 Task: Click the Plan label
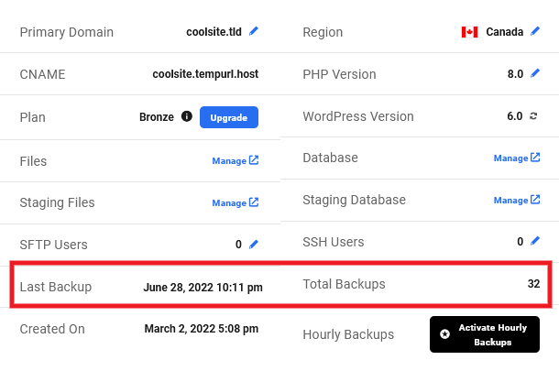[x=32, y=117]
